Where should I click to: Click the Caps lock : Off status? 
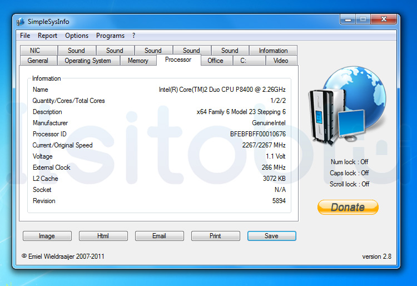pyautogui.click(x=349, y=173)
